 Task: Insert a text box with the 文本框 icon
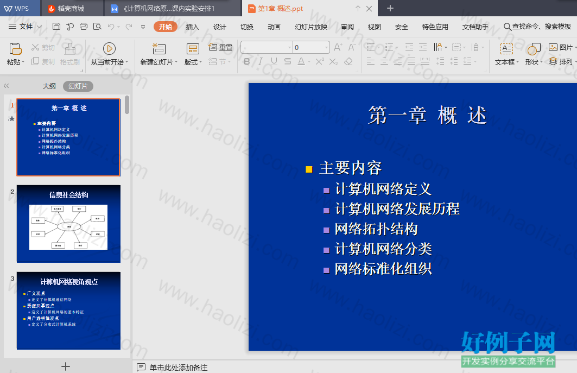point(507,49)
